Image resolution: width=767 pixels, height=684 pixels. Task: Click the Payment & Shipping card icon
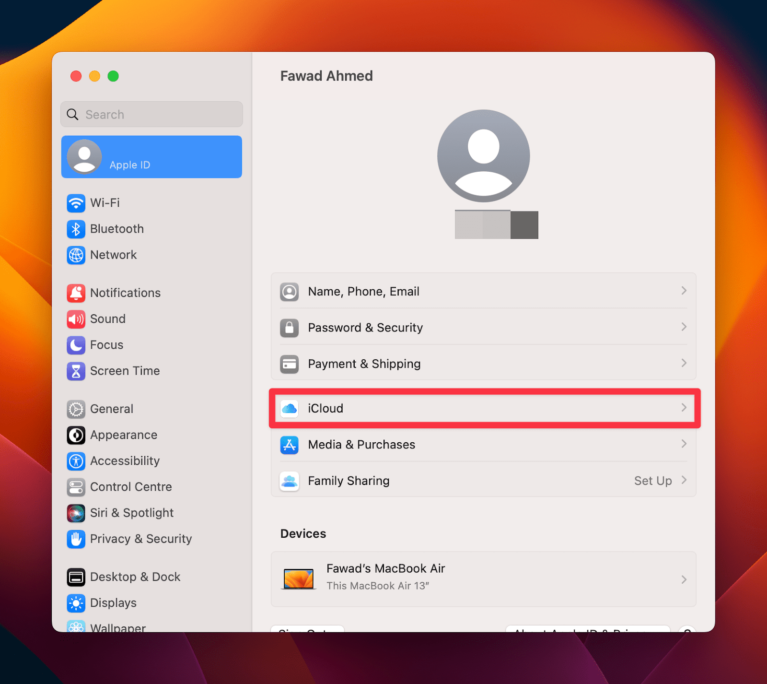click(x=289, y=364)
